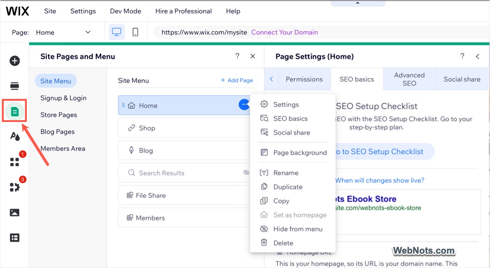Click When will changes show live link
This screenshot has width=490, height=268.
pyautogui.click(x=380, y=180)
